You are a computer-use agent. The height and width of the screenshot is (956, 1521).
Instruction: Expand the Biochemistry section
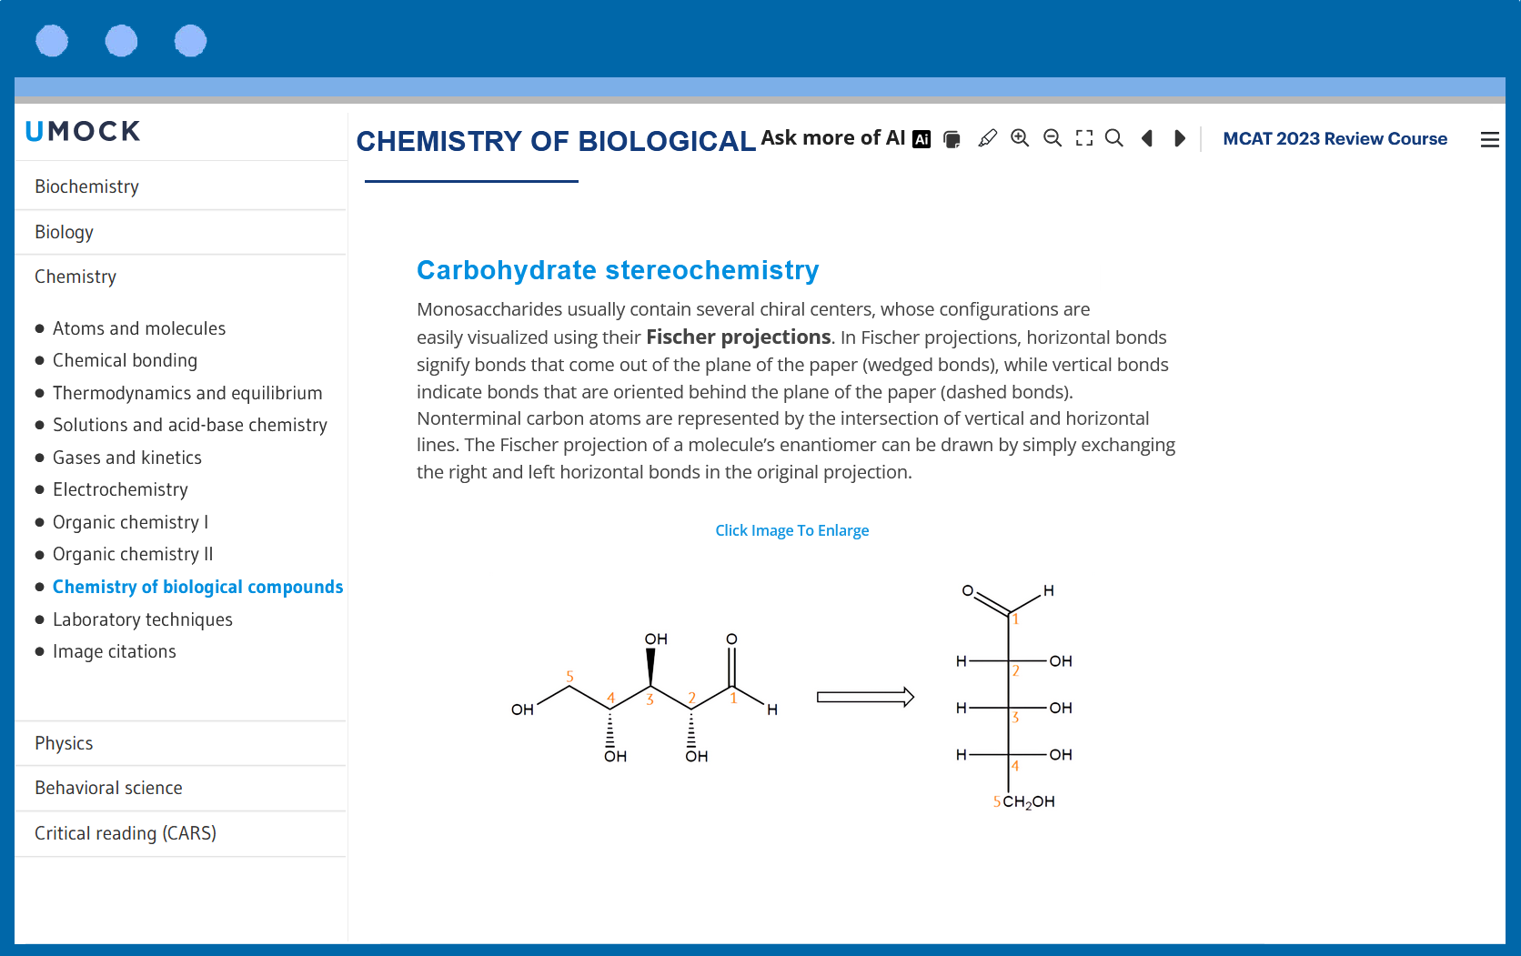[x=180, y=186]
